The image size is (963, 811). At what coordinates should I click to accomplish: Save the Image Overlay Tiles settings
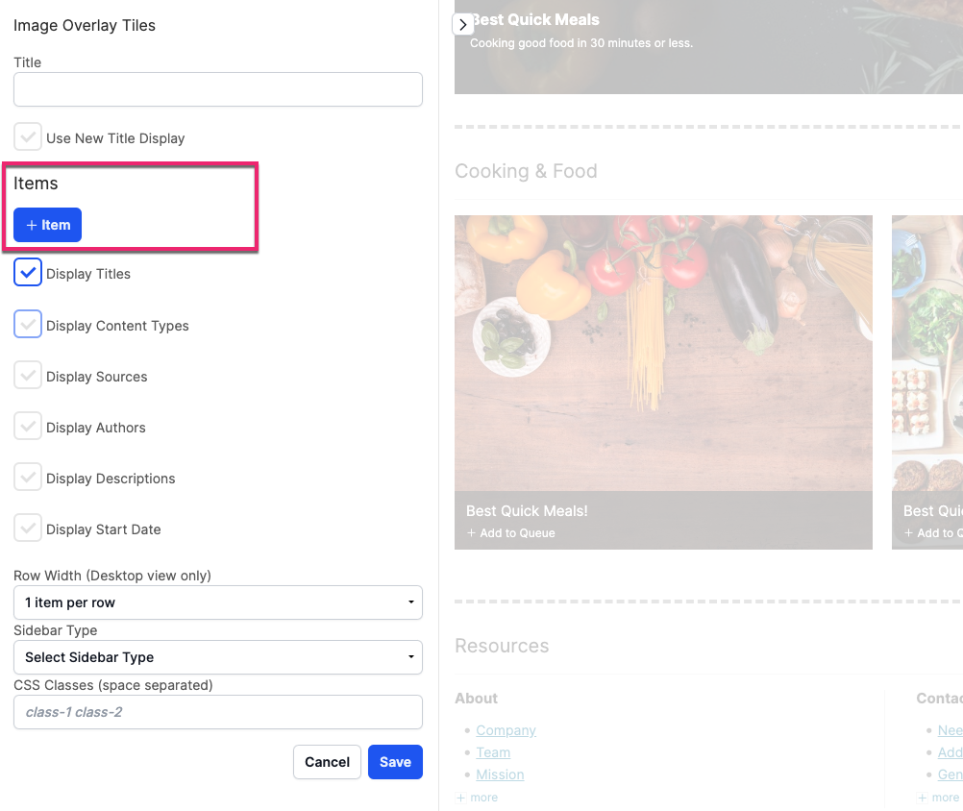point(396,762)
